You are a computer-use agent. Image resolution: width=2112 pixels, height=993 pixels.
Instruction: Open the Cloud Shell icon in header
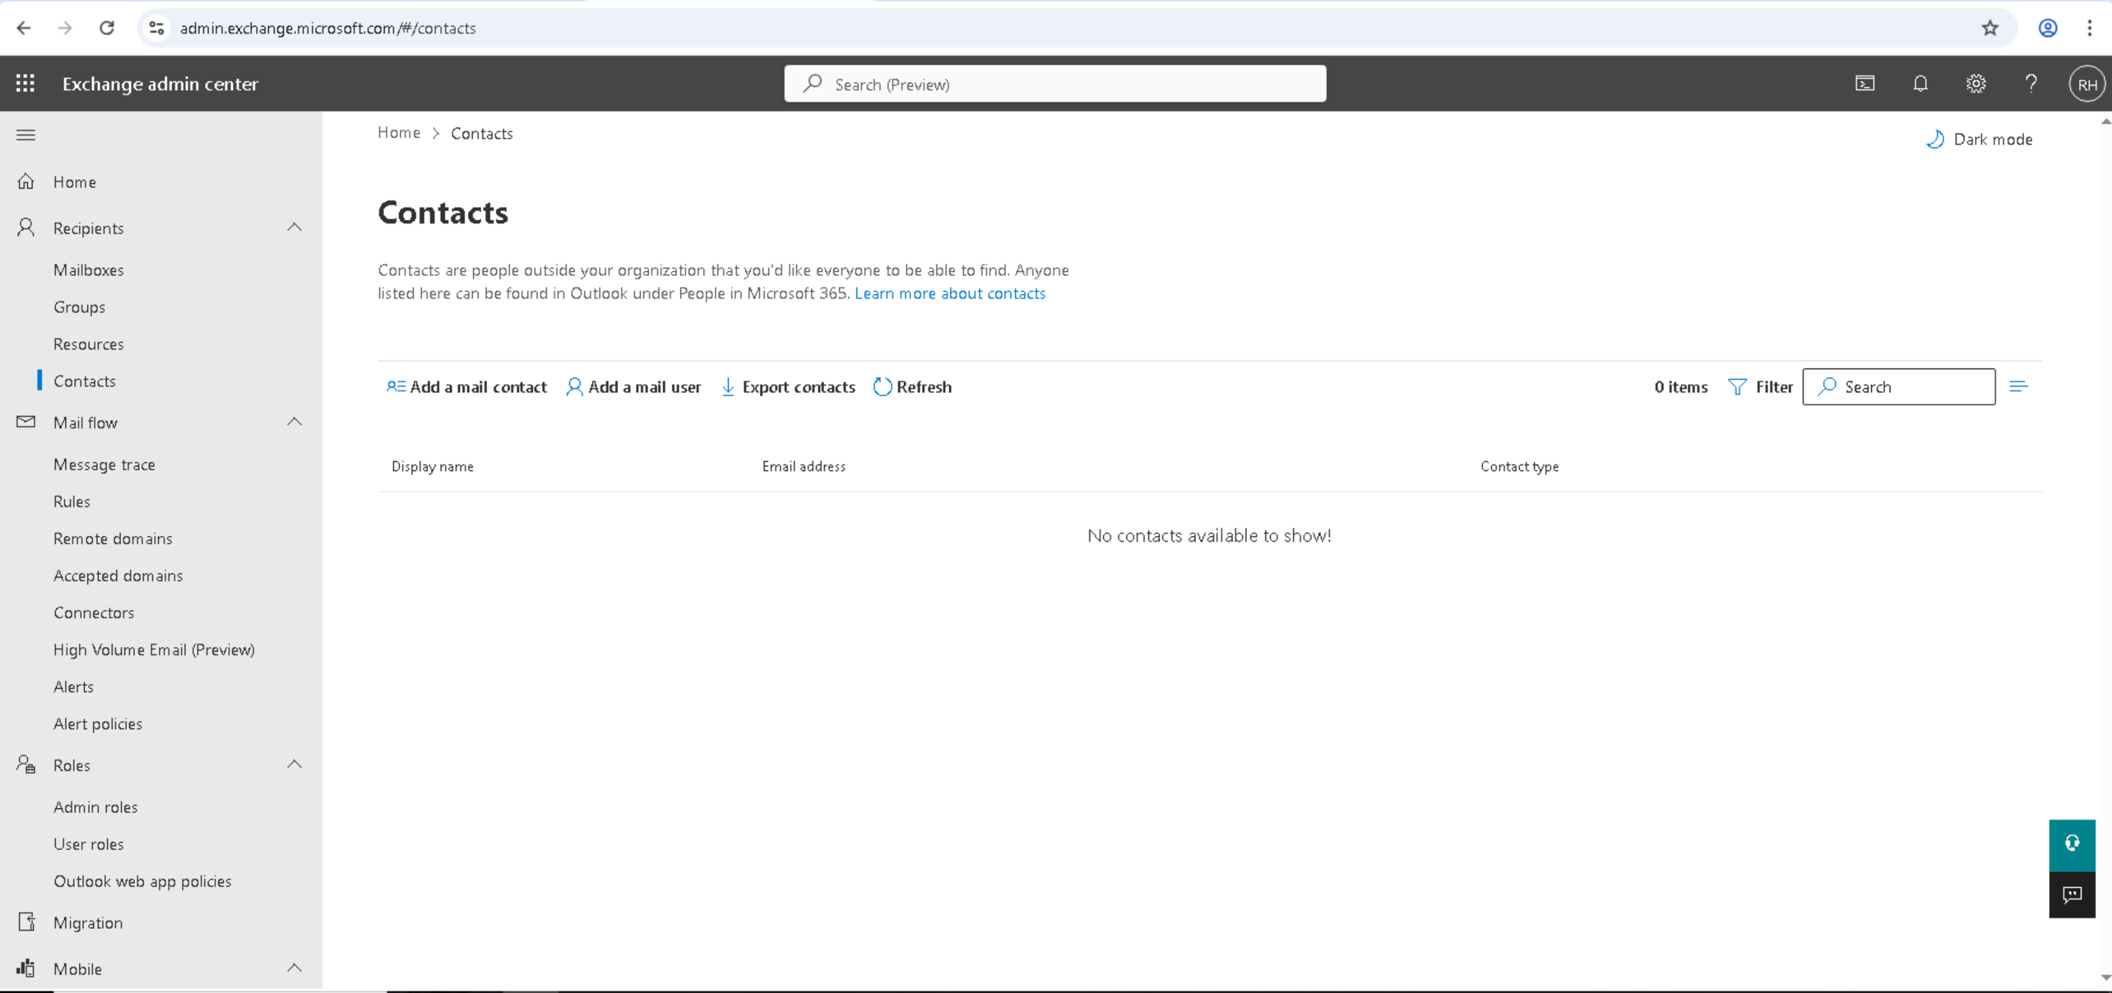pyautogui.click(x=1864, y=83)
